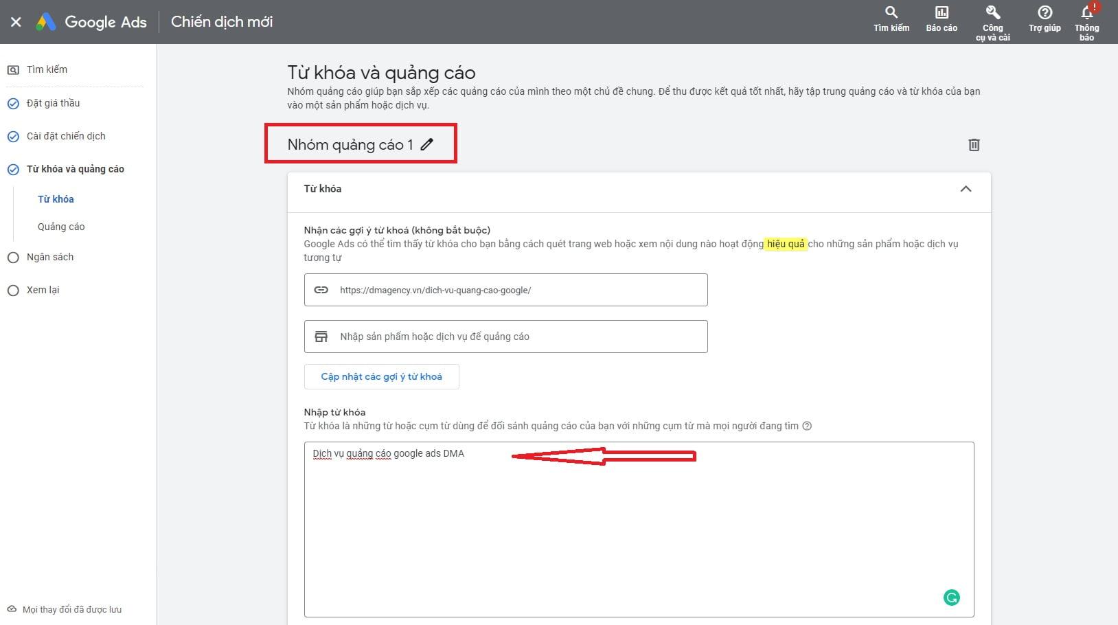Select Từ khóa và quảng cáo step
The image size is (1118, 625).
(75, 169)
